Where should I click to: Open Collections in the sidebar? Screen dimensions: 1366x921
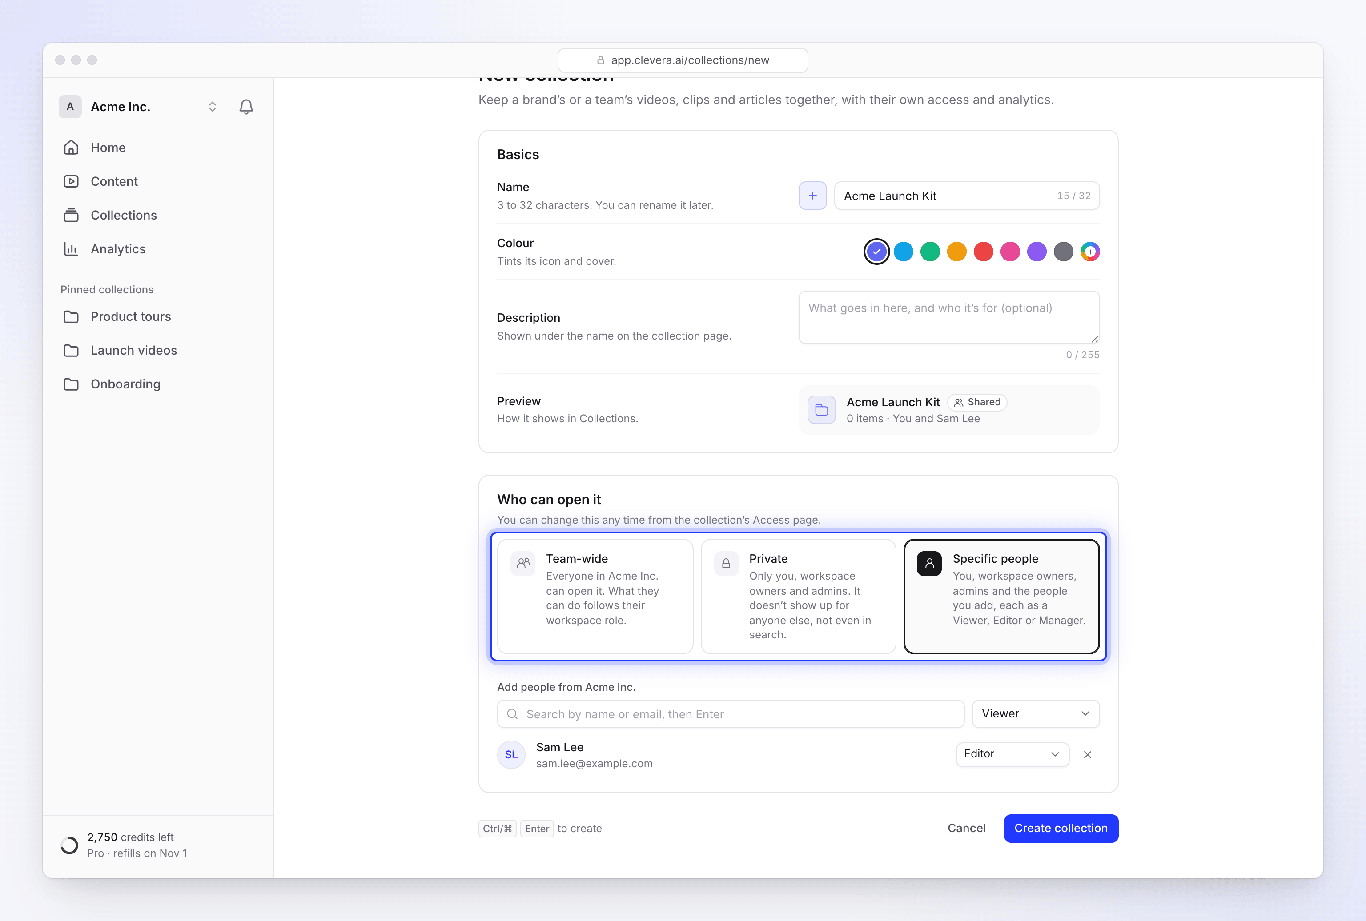[x=157, y=215]
